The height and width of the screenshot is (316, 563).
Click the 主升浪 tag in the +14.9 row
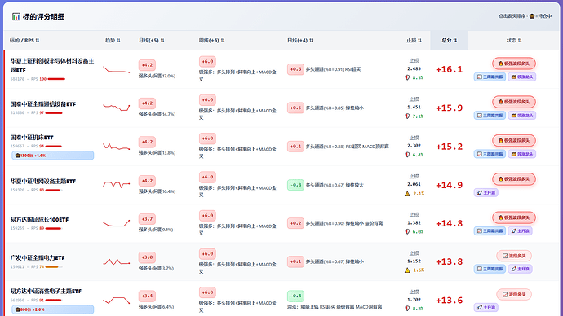pyautogui.click(x=485, y=193)
